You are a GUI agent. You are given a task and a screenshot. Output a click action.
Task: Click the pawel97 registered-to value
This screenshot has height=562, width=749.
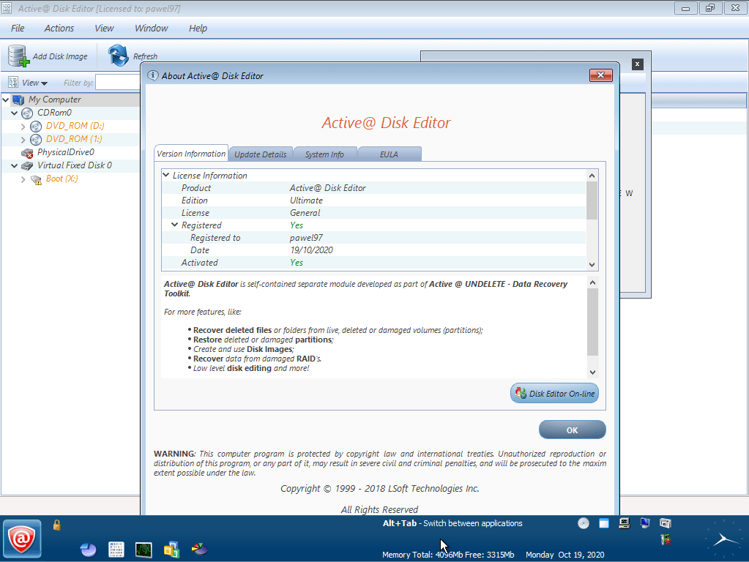[306, 237]
